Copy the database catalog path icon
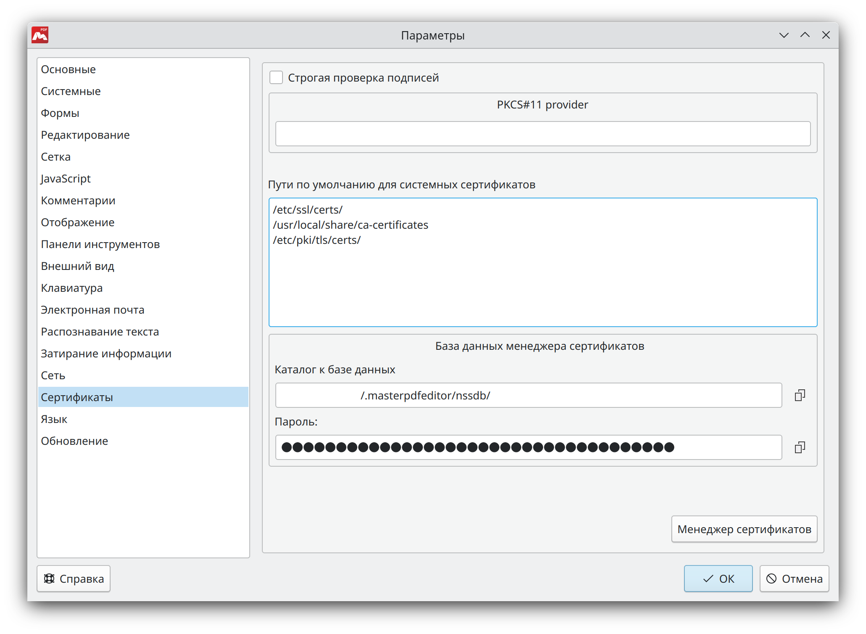This screenshot has height=634, width=866. click(800, 395)
